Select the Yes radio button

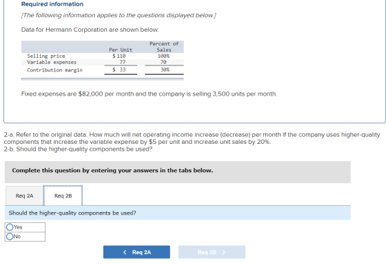(10, 227)
